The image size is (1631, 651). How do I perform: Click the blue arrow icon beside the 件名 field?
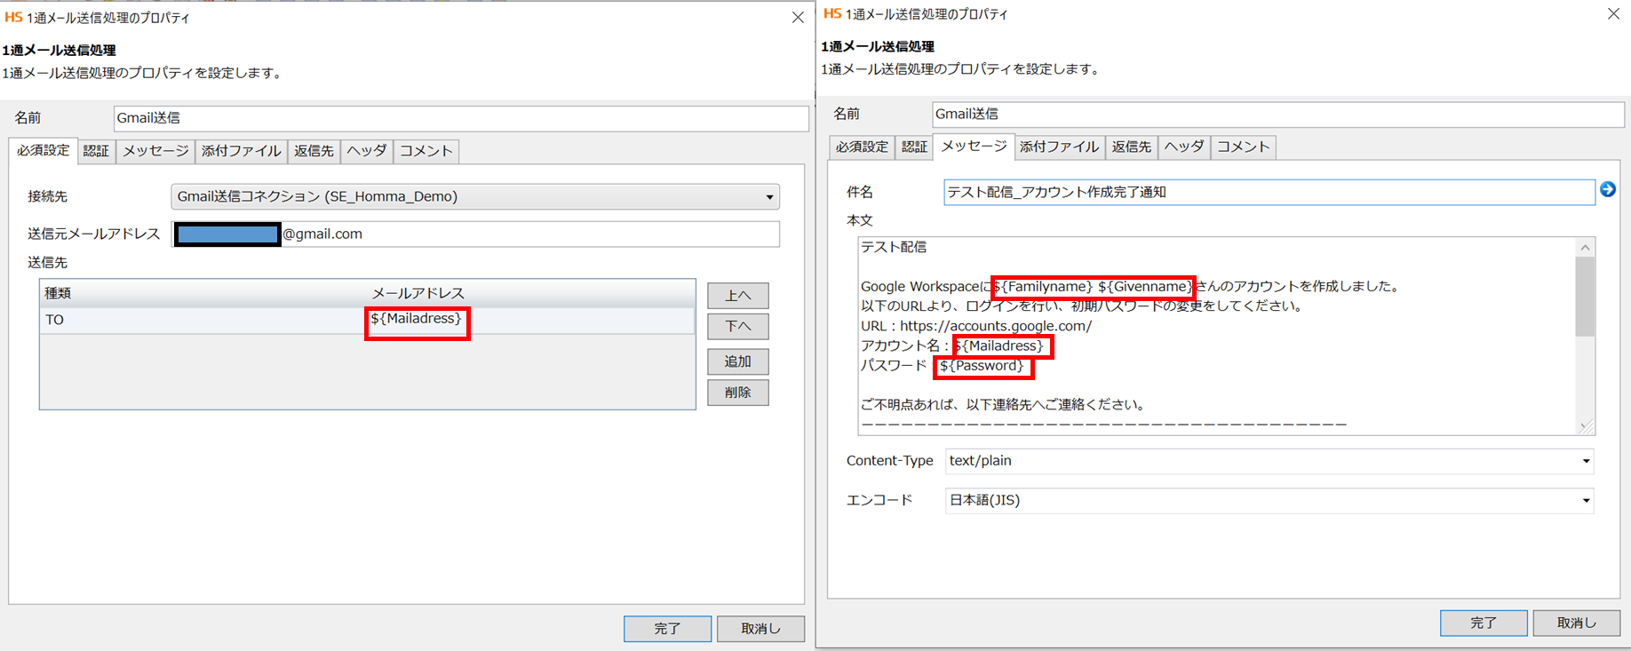pos(1608,190)
